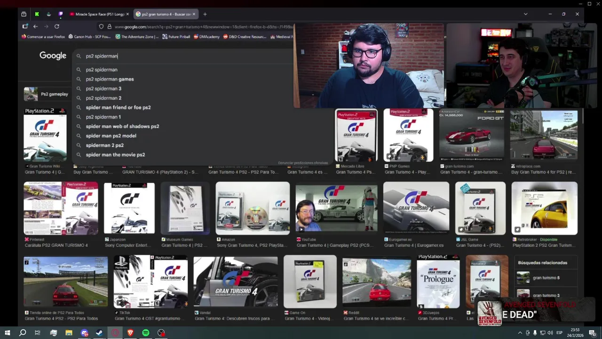Image resolution: width=602 pixels, height=339 pixels.
Task: Close the ps2 gran turismo 4 tab
Action: pyautogui.click(x=194, y=14)
